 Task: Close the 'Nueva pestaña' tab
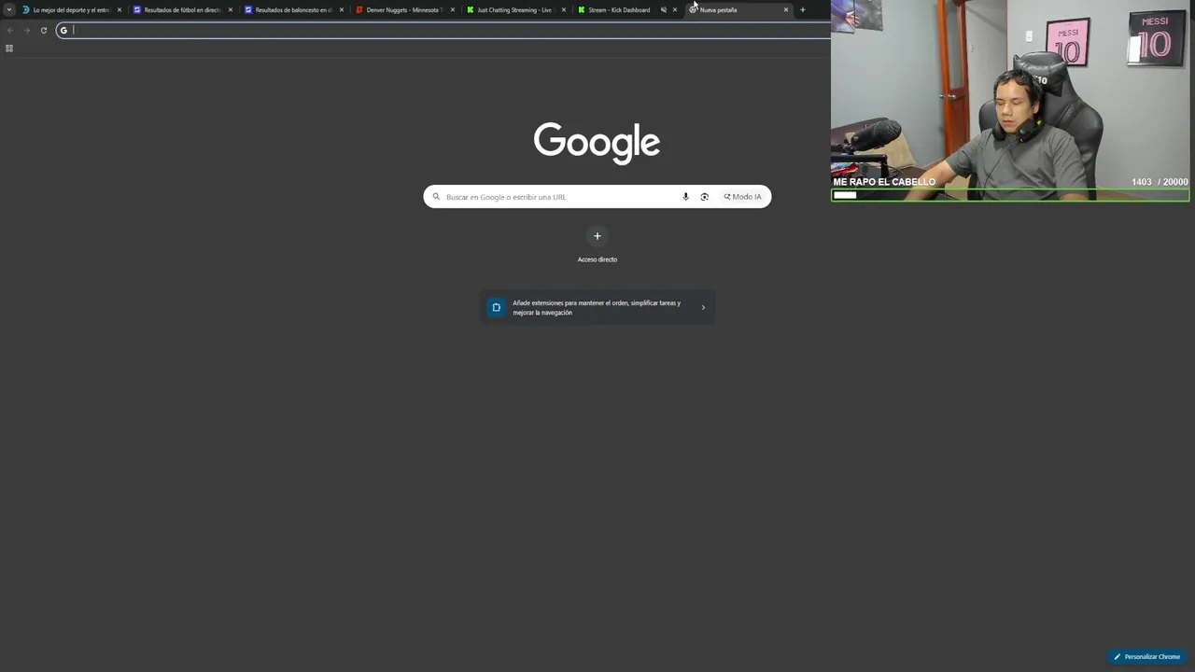pos(786,9)
